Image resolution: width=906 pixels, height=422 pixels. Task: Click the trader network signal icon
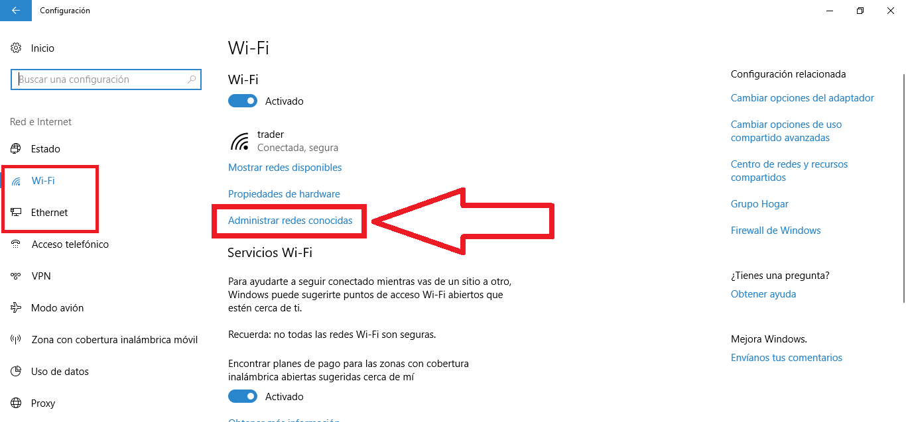pos(239,141)
